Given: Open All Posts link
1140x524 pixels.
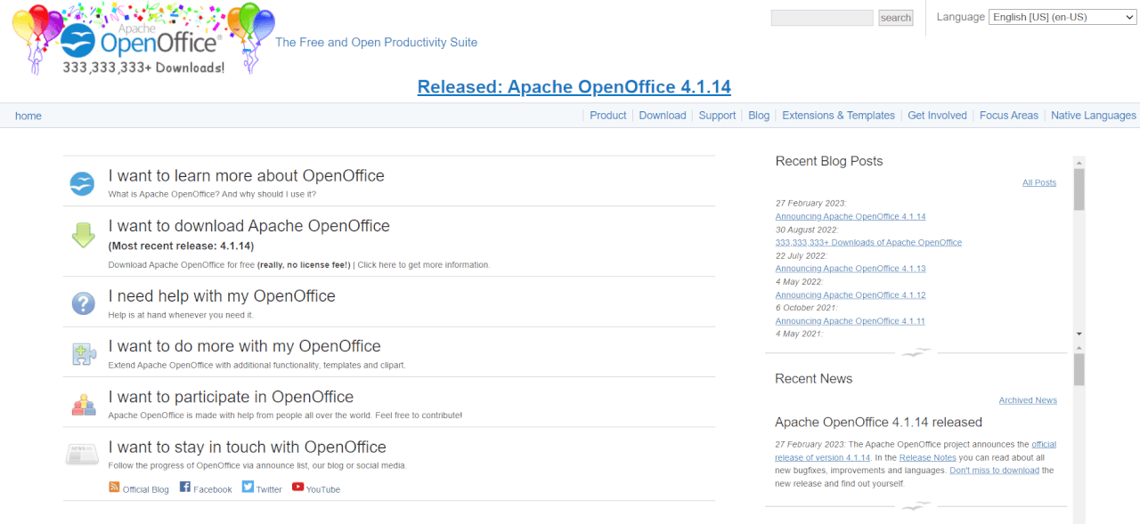Looking at the screenshot, I should (1039, 182).
